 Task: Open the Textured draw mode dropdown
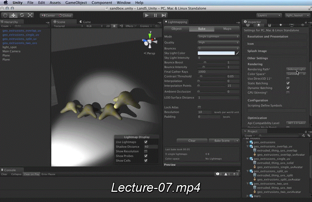tap(68, 26)
